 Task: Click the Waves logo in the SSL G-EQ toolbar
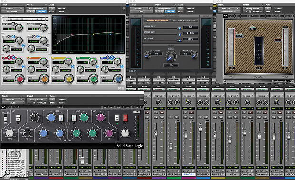tap(3, 107)
